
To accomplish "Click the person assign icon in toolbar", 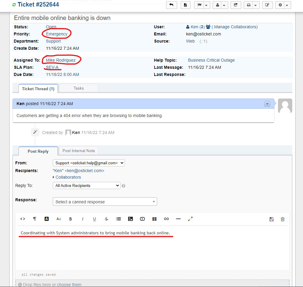I will click(x=217, y=5).
